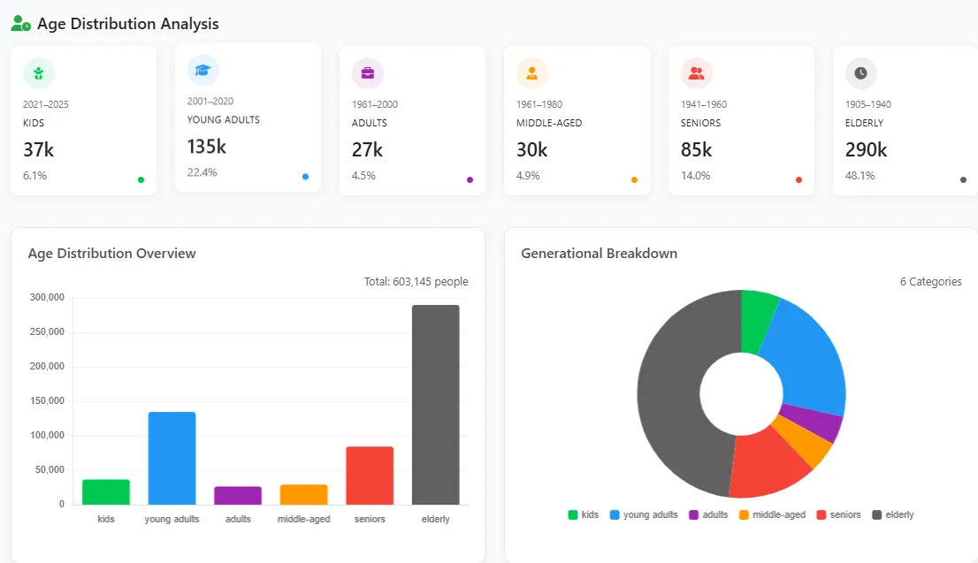Click the green Kids child icon
The width and height of the screenshot is (978, 563).
click(38, 73)
